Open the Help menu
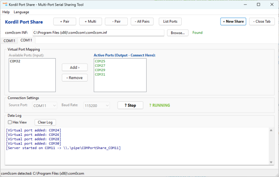Viewport: 279px width, 177px height. tap(6, 12)
